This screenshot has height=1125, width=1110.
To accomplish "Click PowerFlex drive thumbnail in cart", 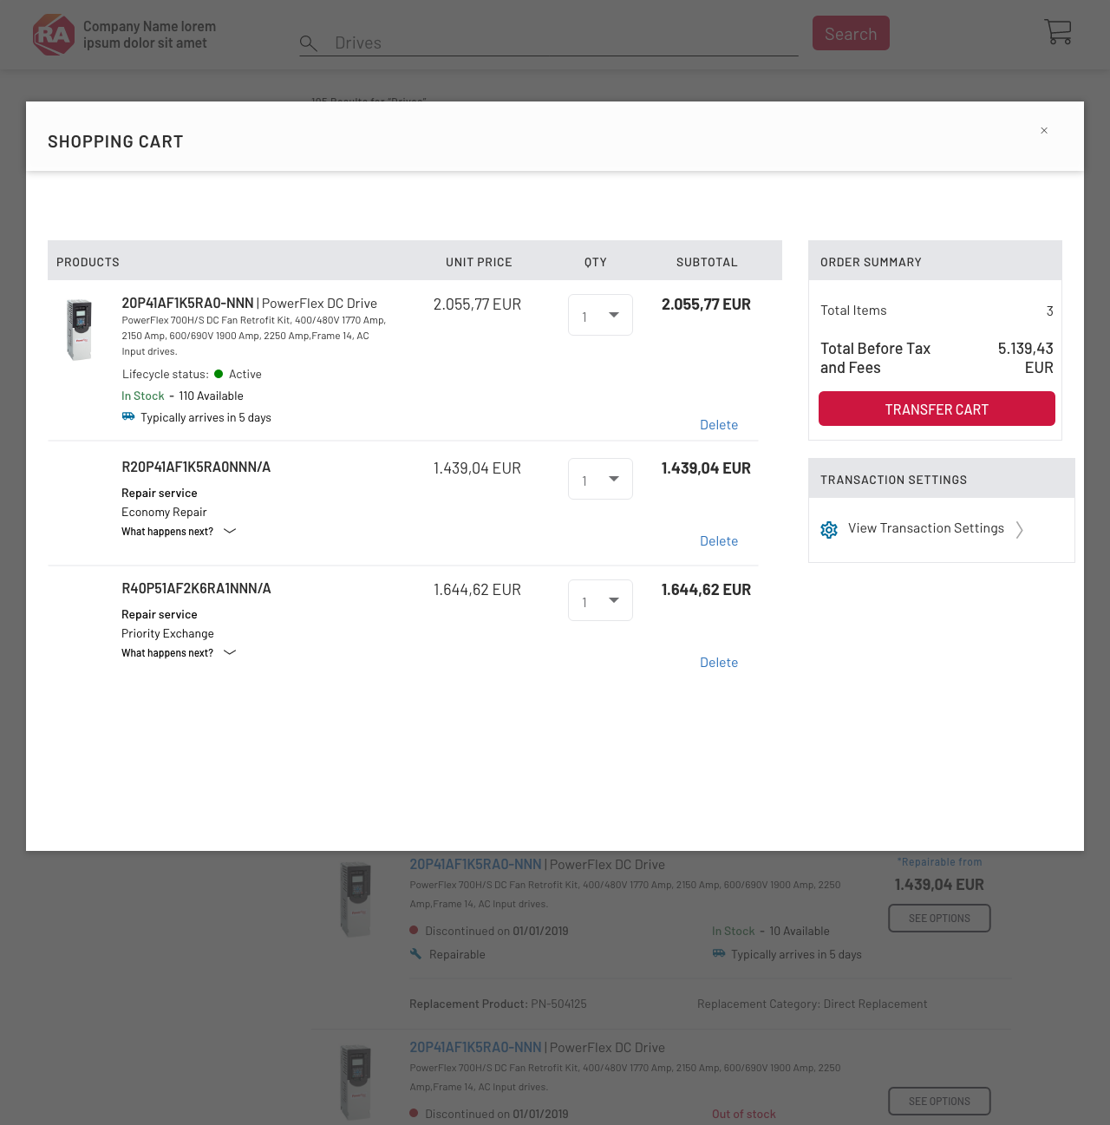I will pyautogui.click(x=79, y=330).
